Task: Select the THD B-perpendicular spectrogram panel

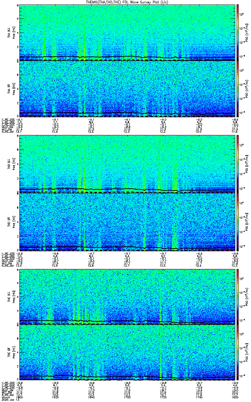Action: (128, 164)
